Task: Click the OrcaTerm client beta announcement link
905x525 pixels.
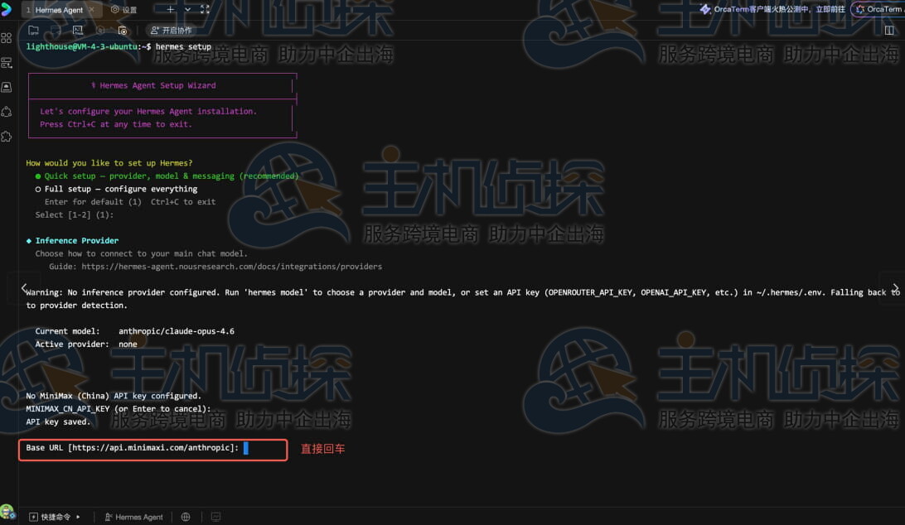Action: (x=772, y=9)
